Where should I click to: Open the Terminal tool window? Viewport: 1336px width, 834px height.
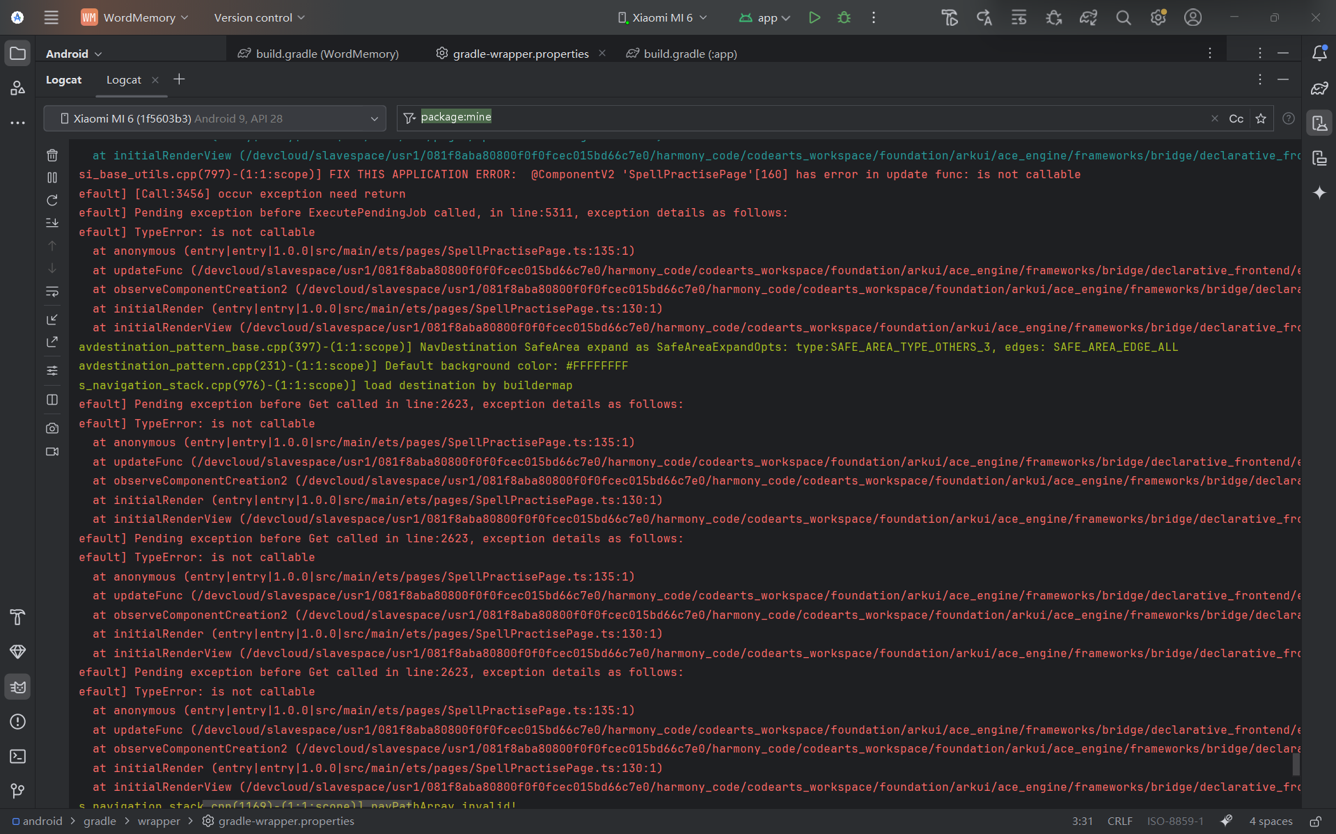(x=18, y=757)
